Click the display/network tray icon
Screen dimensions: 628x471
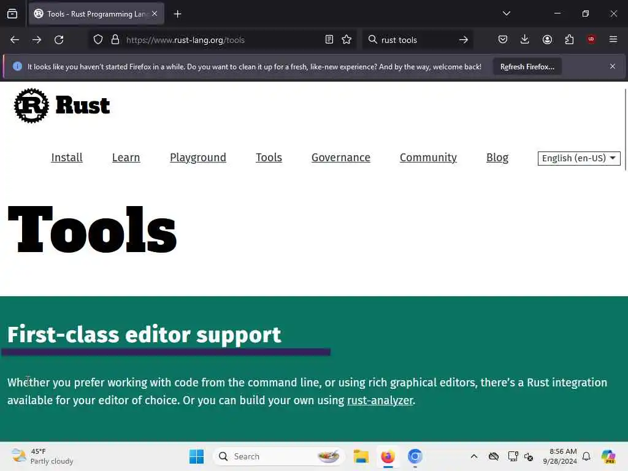[513, 456]
